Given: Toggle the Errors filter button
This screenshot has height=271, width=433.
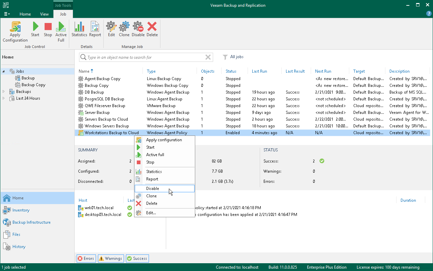Looking at the screenshot, I should (x=86, y=258).
